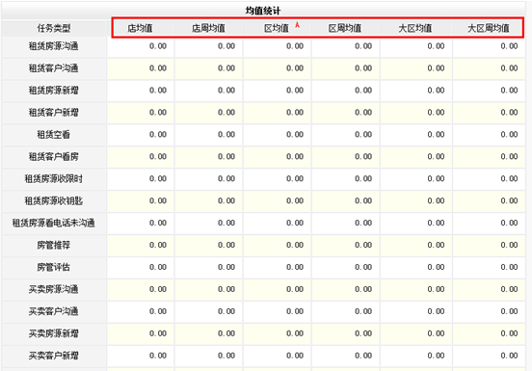
Task: Select the 房管推荐 row label
Action: click(54, 245)
